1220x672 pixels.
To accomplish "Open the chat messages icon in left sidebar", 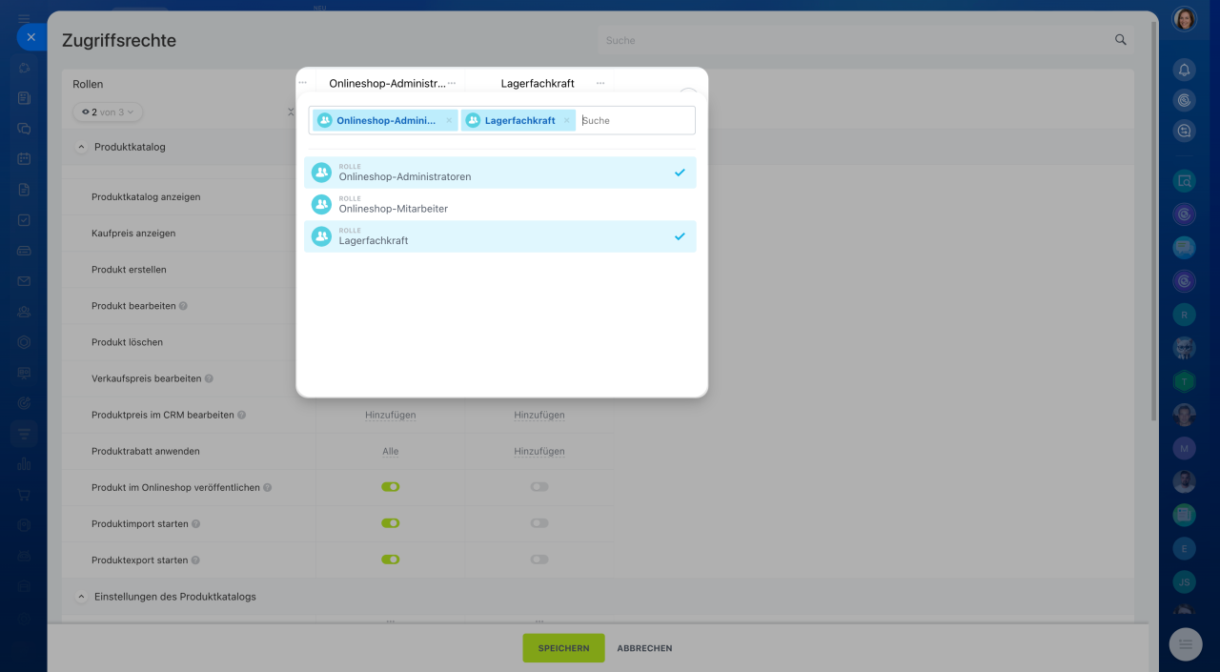I will click(24, 128).
